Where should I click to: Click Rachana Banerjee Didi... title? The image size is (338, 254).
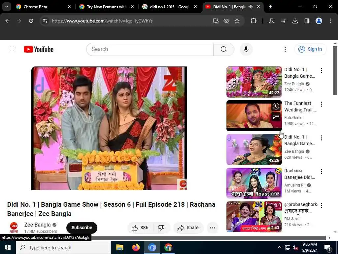300,174
